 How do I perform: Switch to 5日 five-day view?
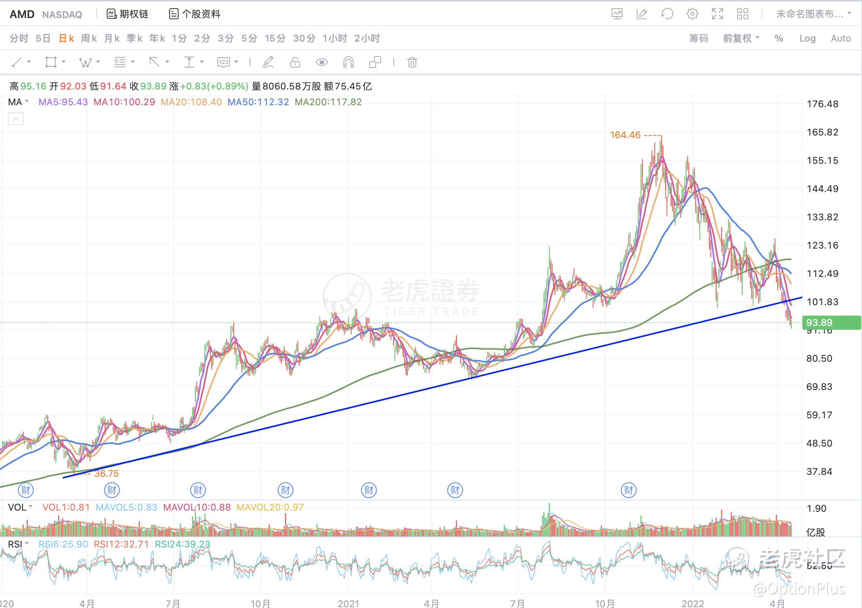pyautogui.click(x=43, y=38)
